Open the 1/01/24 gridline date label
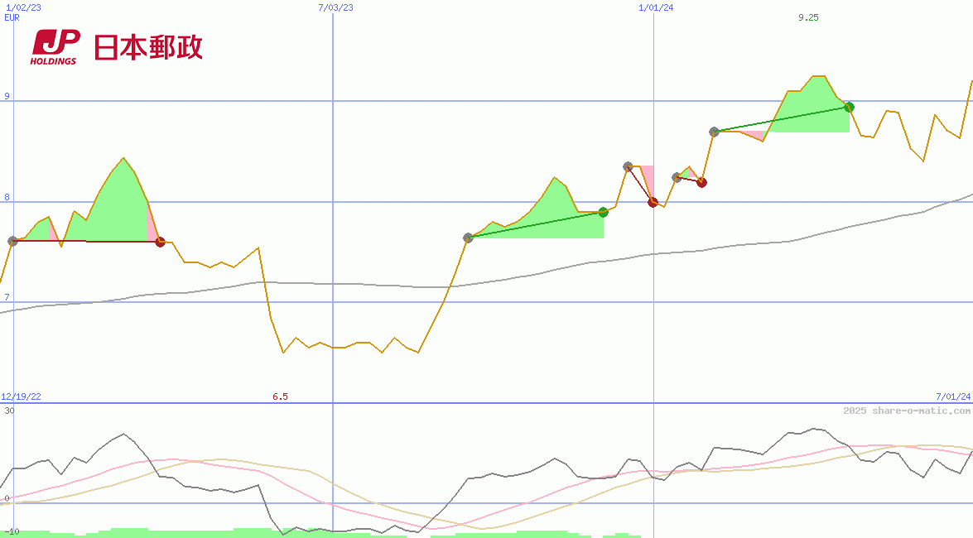973x538 pixels. (653, 7)
